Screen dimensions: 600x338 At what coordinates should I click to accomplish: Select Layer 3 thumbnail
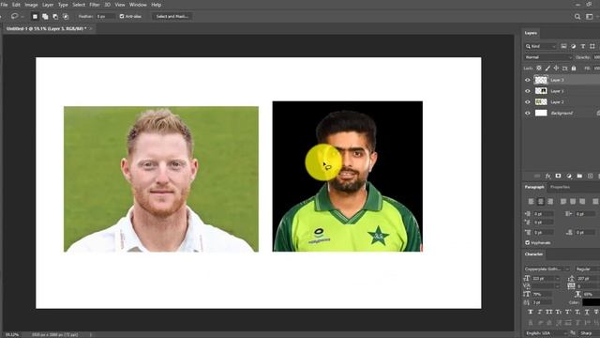point(541,80)
